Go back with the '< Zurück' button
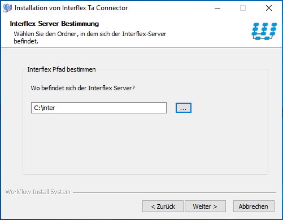283x220 pixels. 163,206
